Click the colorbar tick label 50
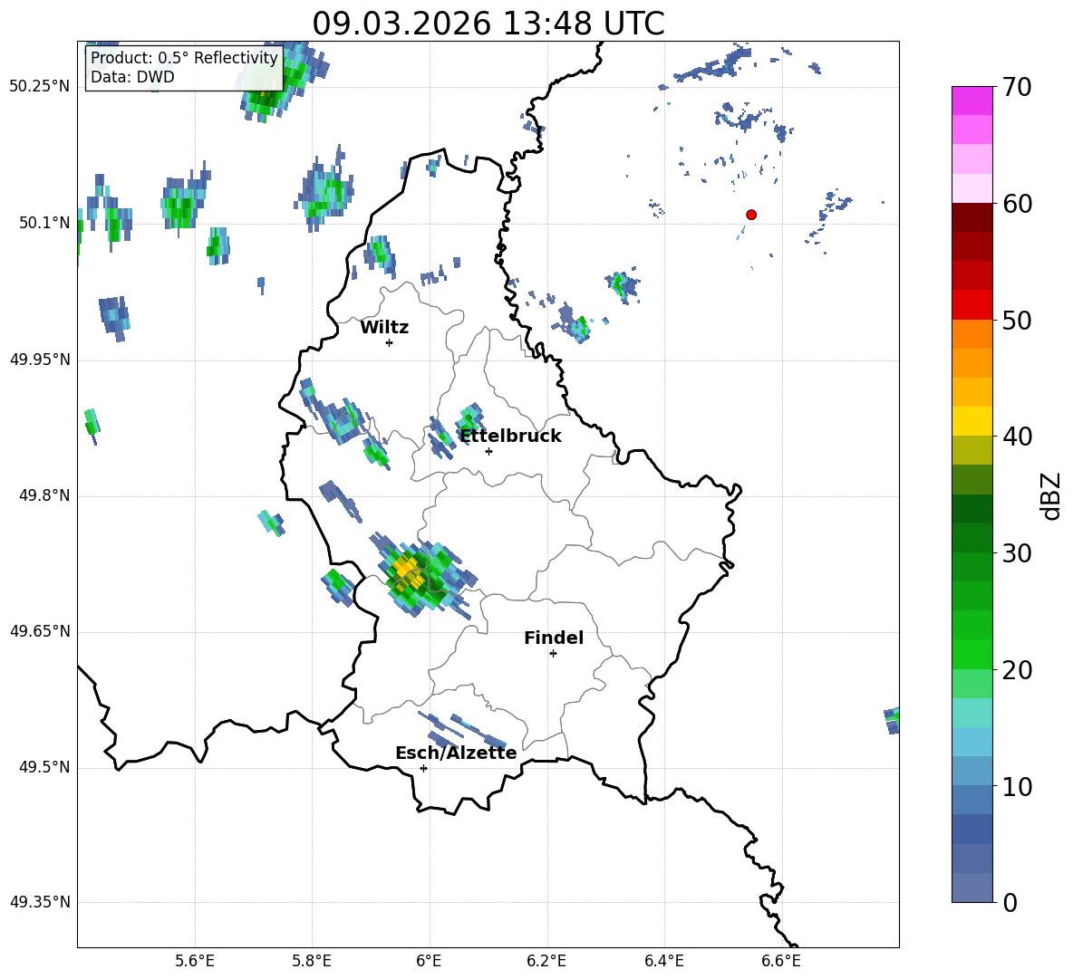Viewport: 1073px width, 979px height. tap(1017, 320)
